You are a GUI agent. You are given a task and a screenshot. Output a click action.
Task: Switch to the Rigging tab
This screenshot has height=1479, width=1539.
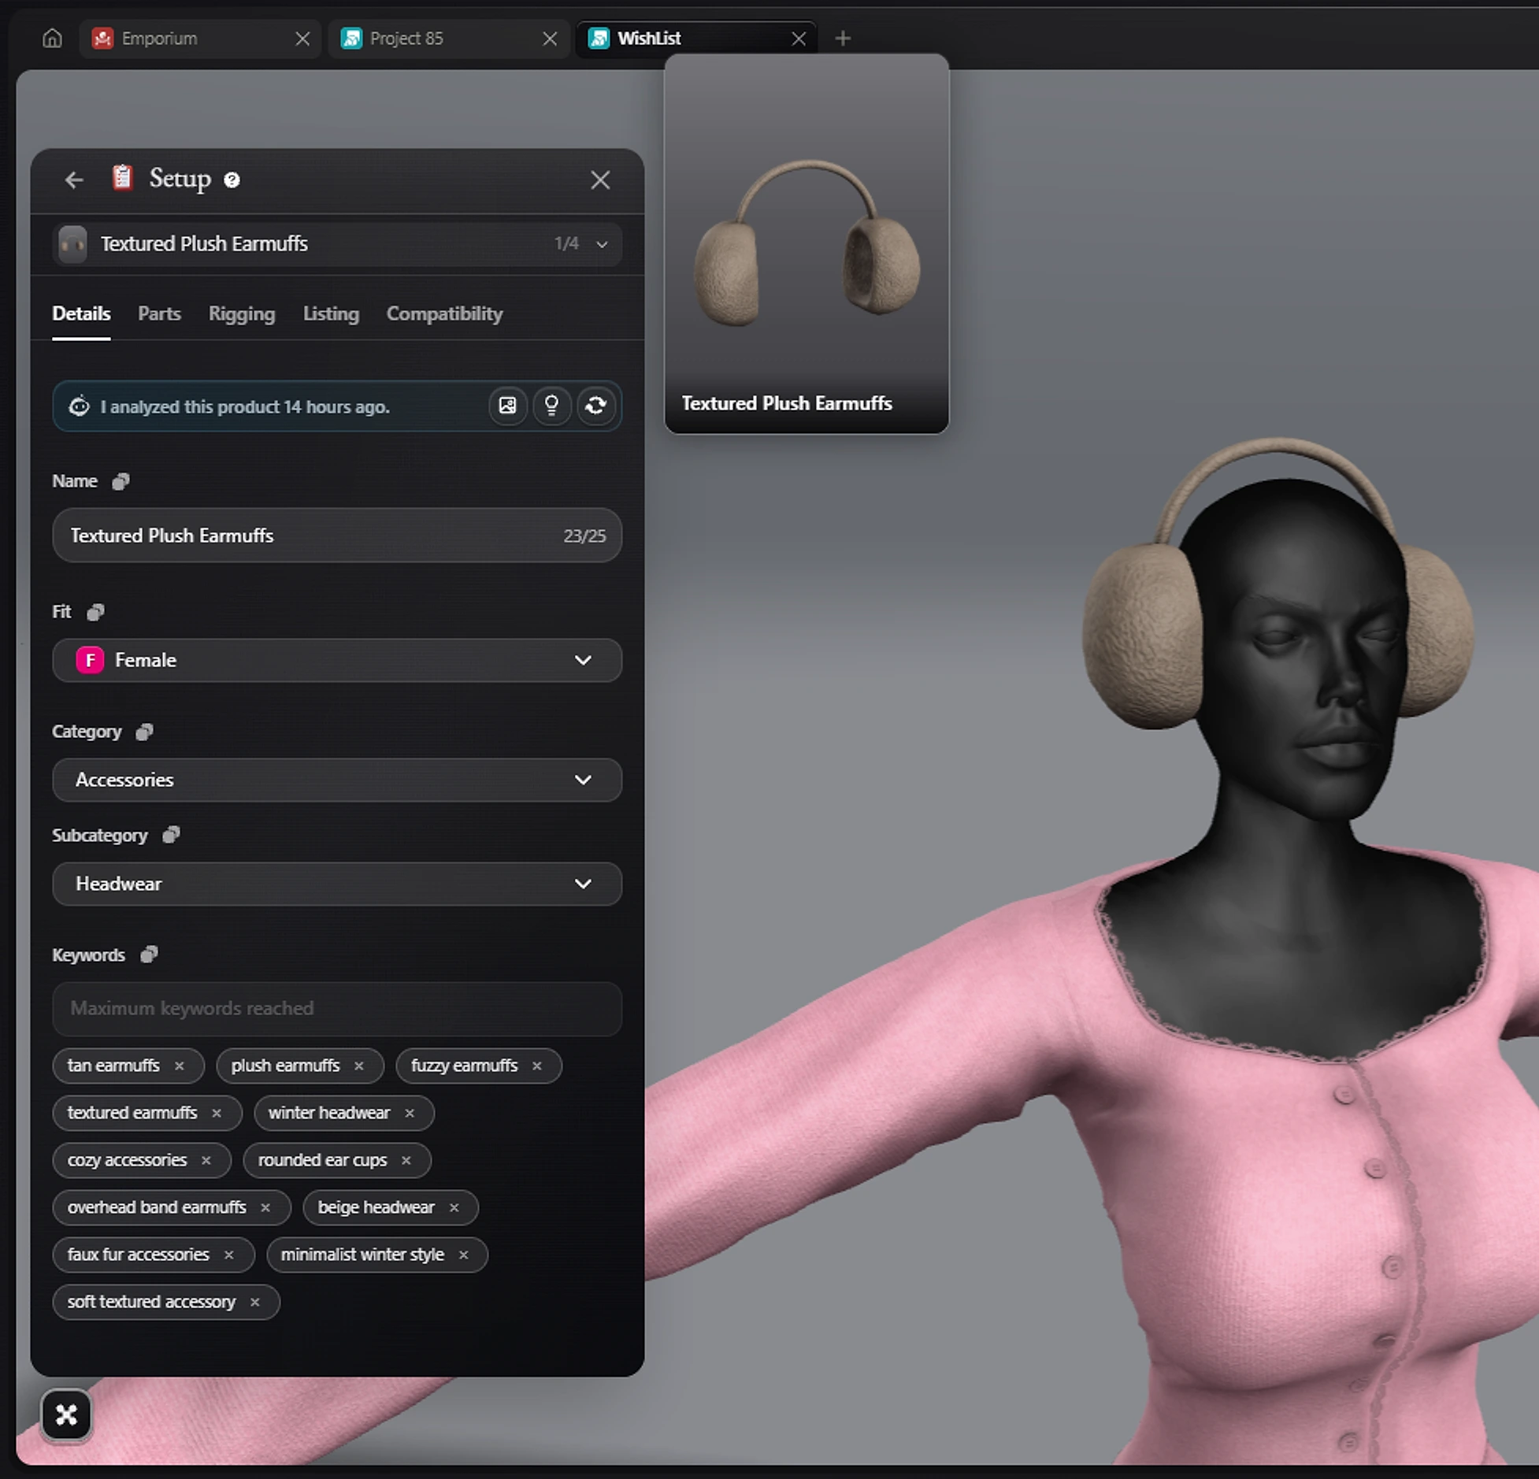click(x=242, y=313)
